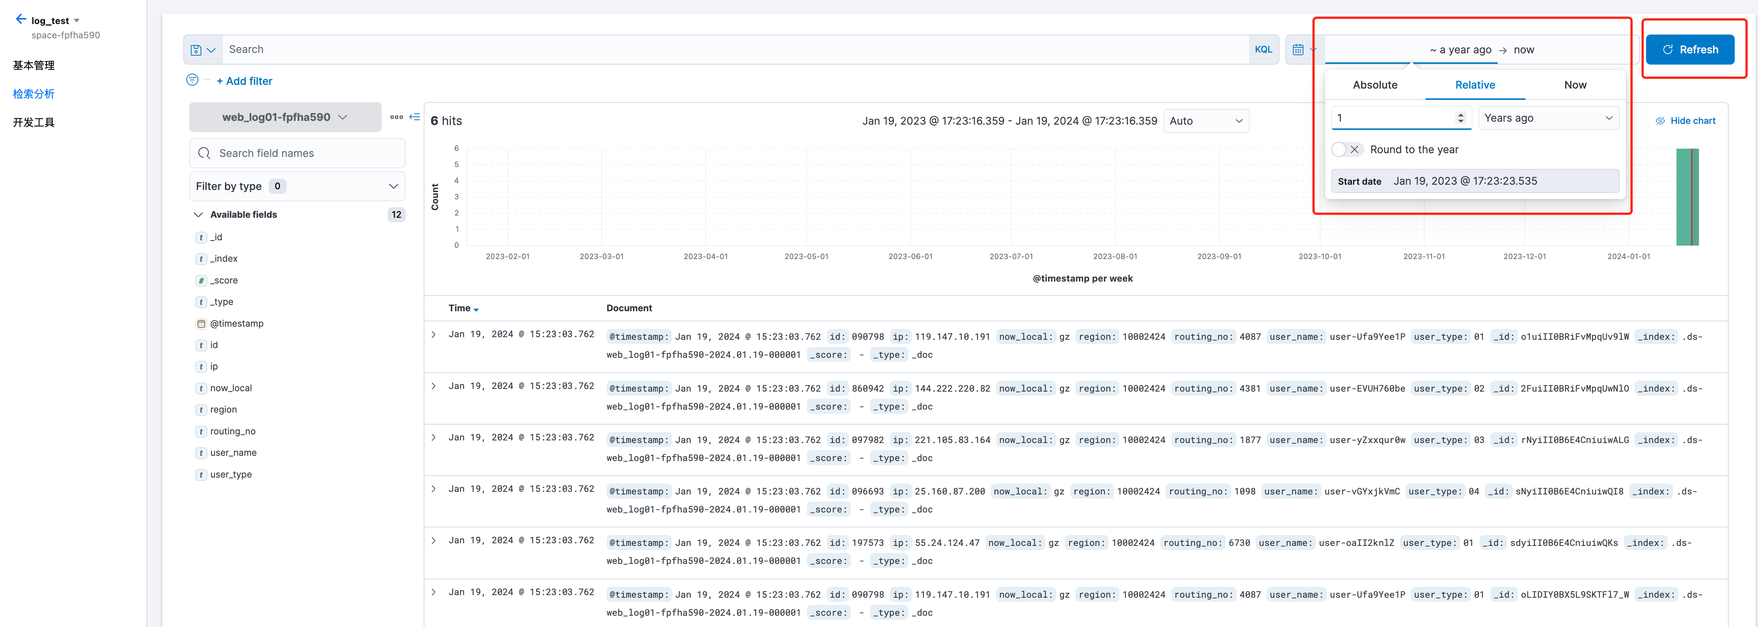The height and width of the screenshot is (627, 1758).
Task: Click the Add filter link
Action: (x=244, y=81)
